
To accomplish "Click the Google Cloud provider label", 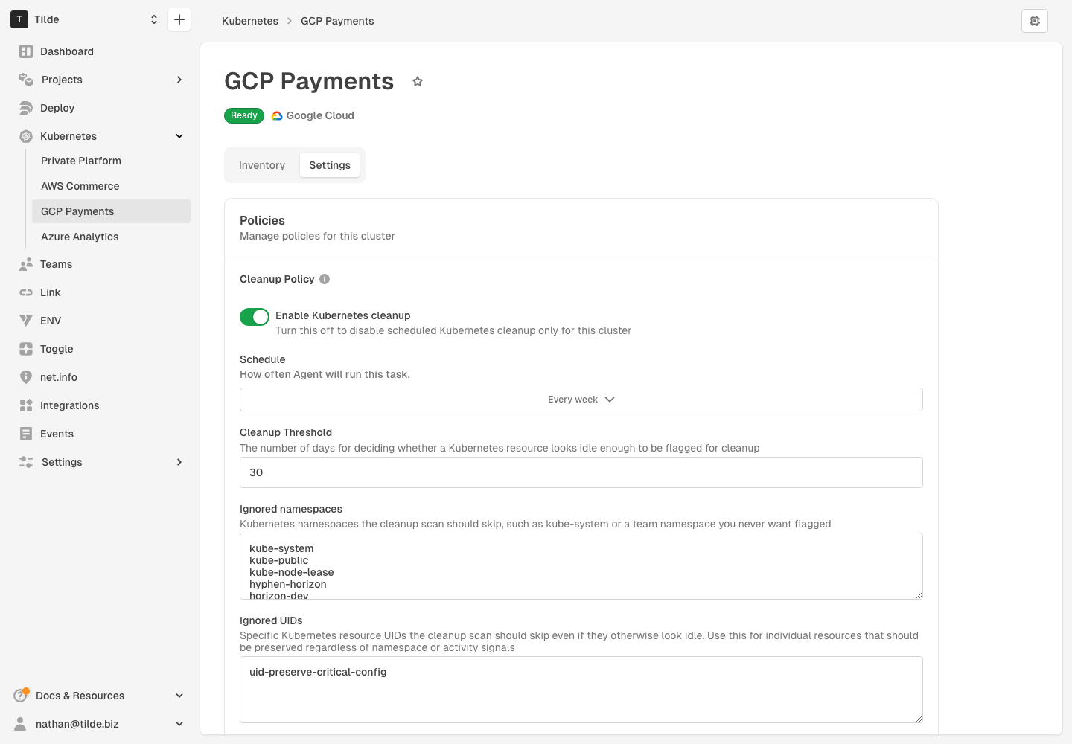I will tap(320, 115).
